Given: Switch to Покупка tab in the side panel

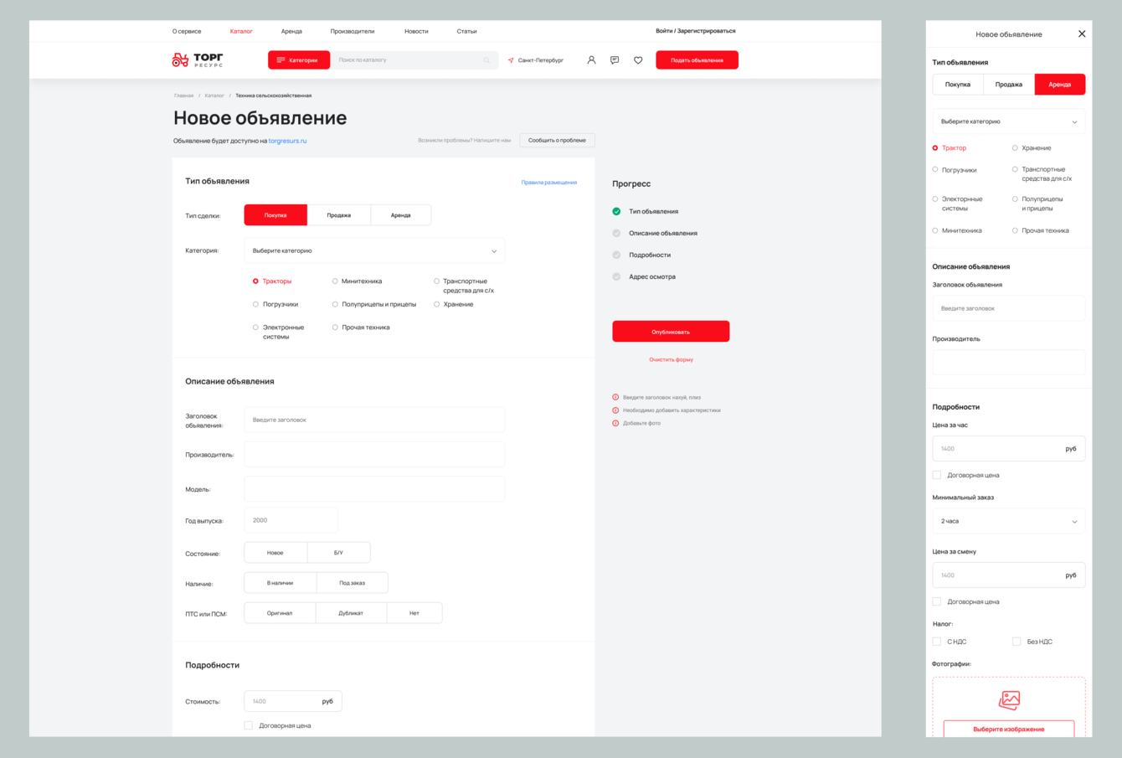Looking at the screenshot, I should pos(958,85).
